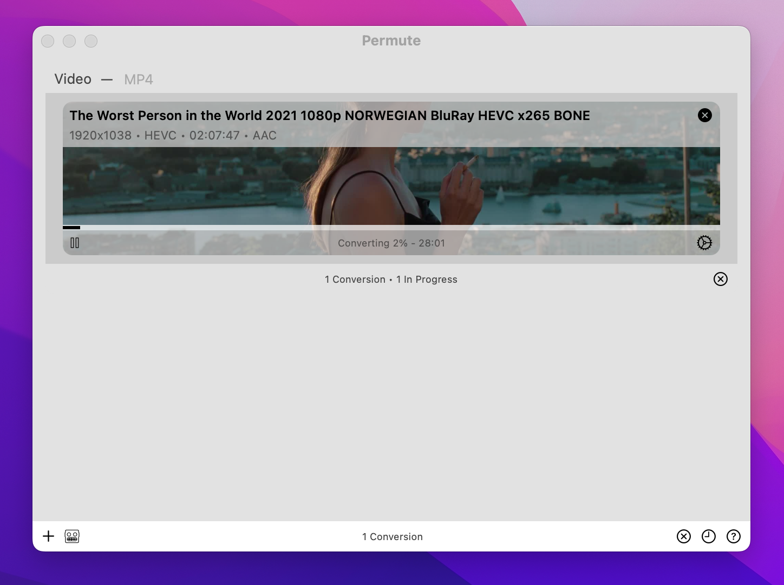The height and width of the screenshot is (585, 784).
Task: Click the Permute window title
Action: point(391,41)
